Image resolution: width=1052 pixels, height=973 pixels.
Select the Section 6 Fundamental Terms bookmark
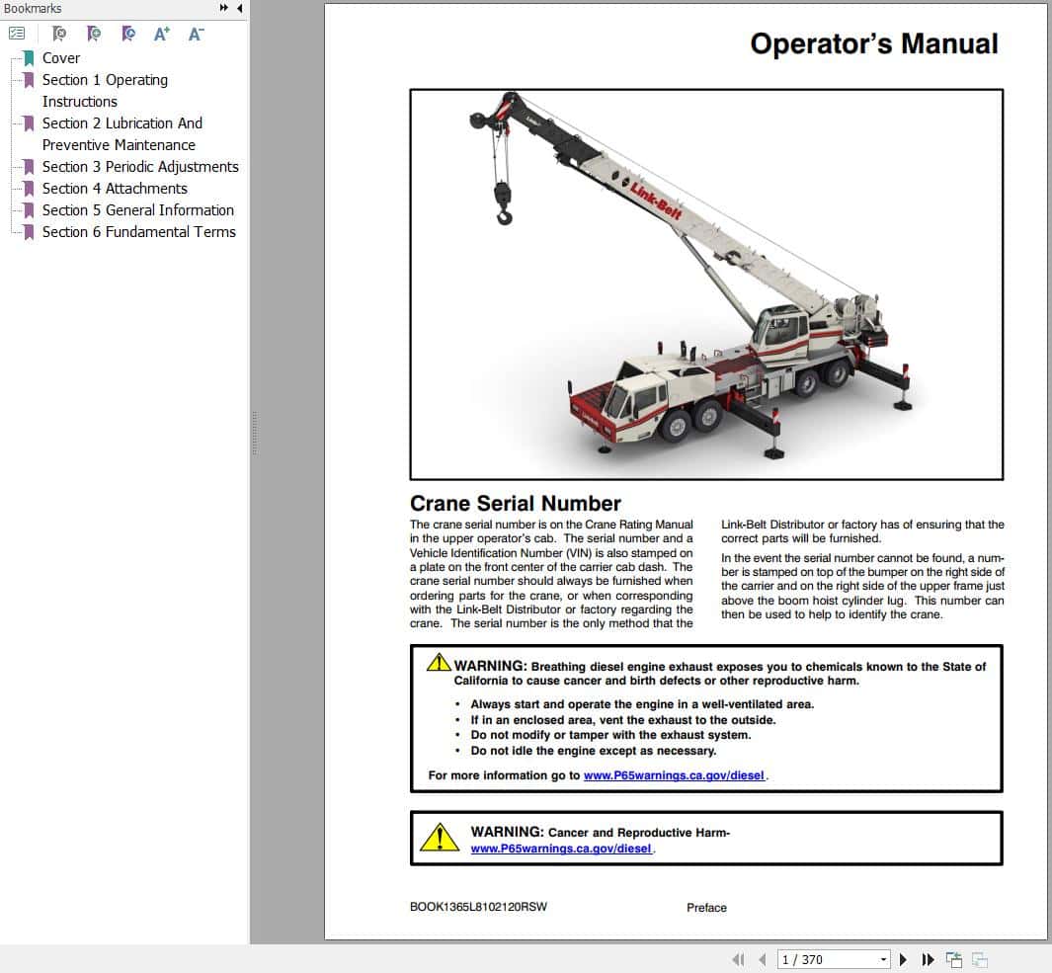click(139, 231)
